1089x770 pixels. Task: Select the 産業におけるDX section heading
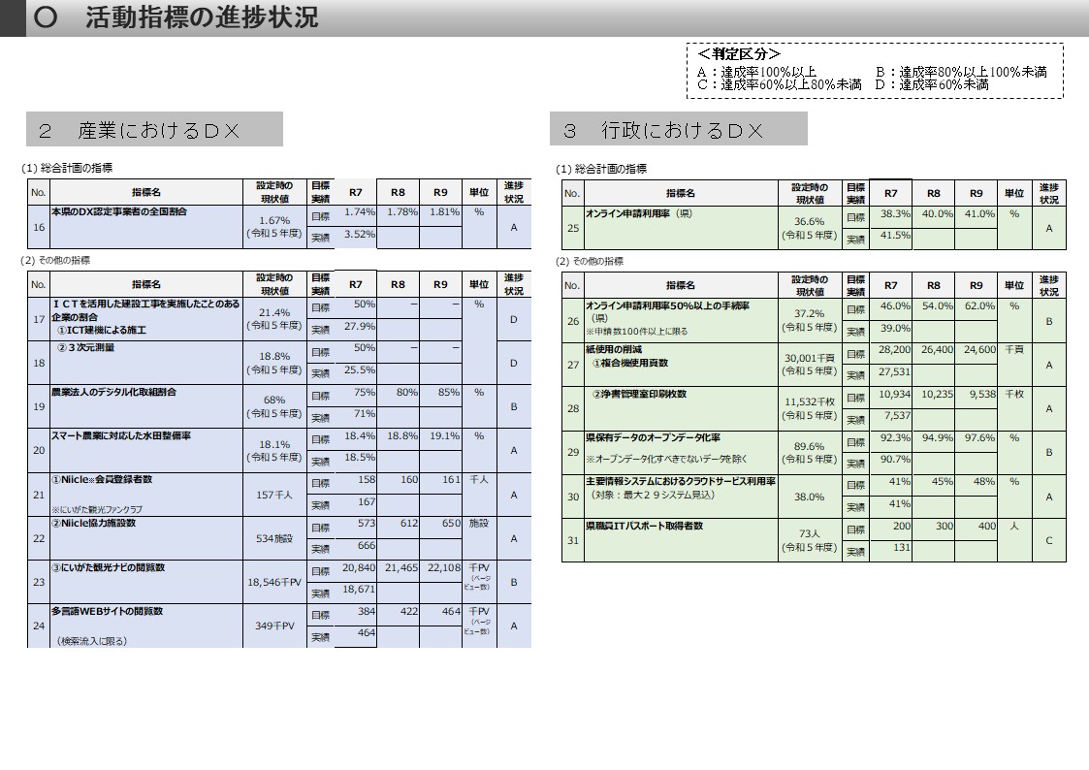coord(154,129)
